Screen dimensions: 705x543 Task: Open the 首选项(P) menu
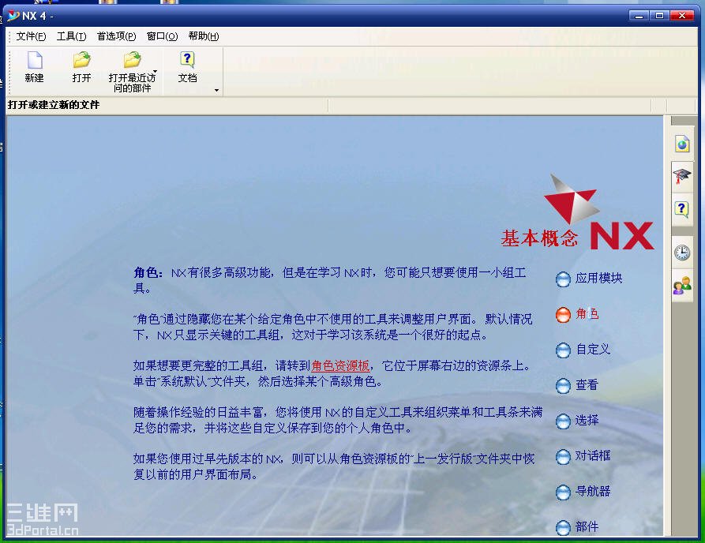click(117, 36)
